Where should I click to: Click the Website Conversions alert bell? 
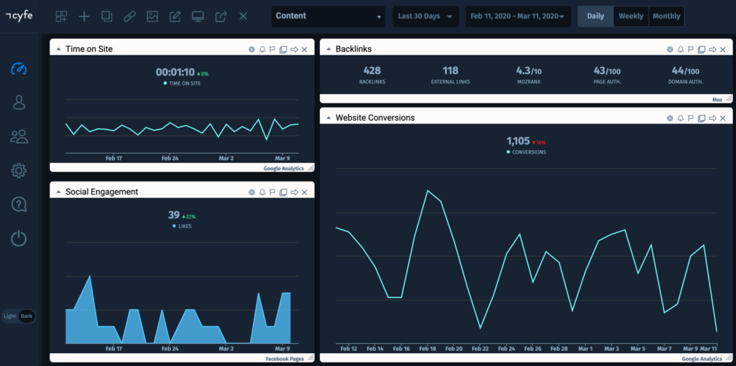pyautogui.click(x=681, y=118)
